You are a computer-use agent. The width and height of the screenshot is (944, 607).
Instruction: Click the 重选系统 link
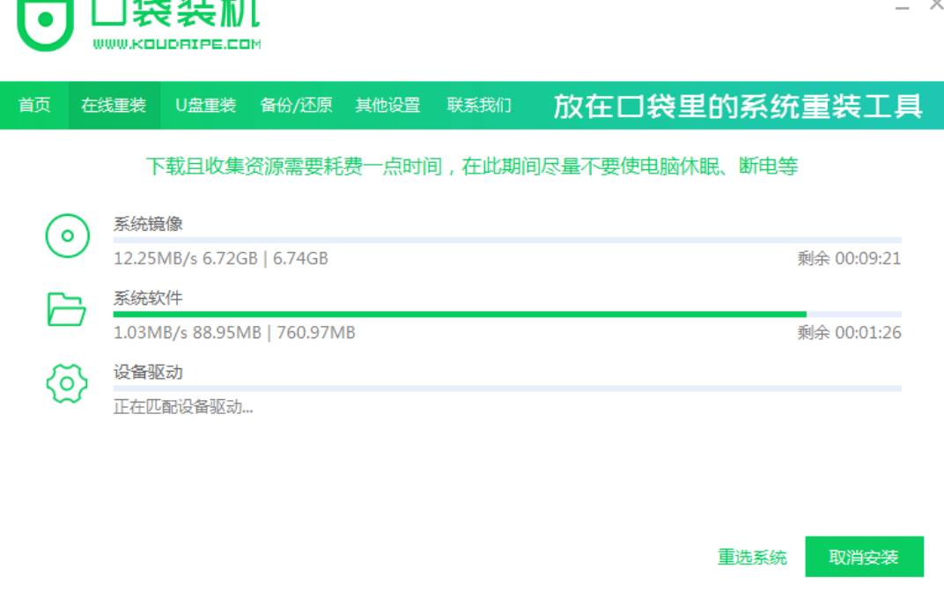(x=752, y=558)
